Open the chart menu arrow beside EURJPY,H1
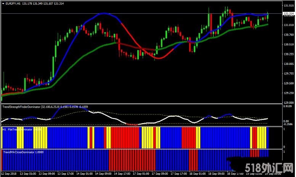The height and width of the screenshot is (177, 296). tap(3, 3)
